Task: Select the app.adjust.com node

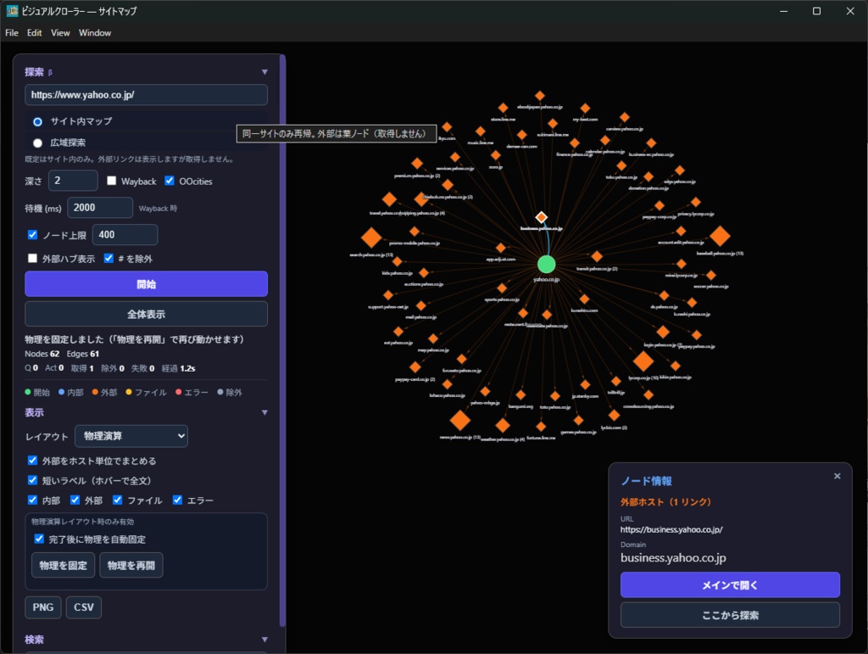Action: pos(501,248)
